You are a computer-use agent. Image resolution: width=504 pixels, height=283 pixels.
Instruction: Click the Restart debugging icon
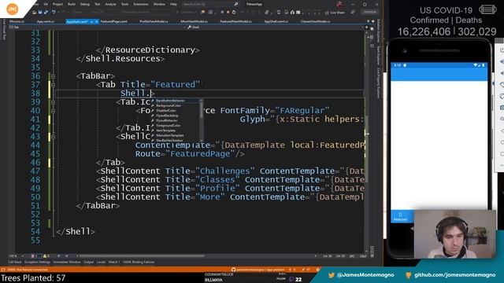click(x=234, y=13)
